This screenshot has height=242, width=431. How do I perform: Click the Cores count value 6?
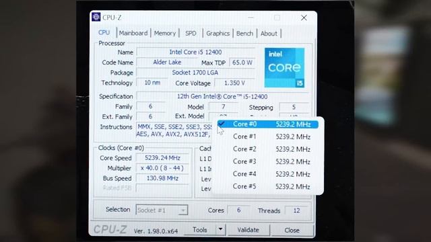(238, 210)
